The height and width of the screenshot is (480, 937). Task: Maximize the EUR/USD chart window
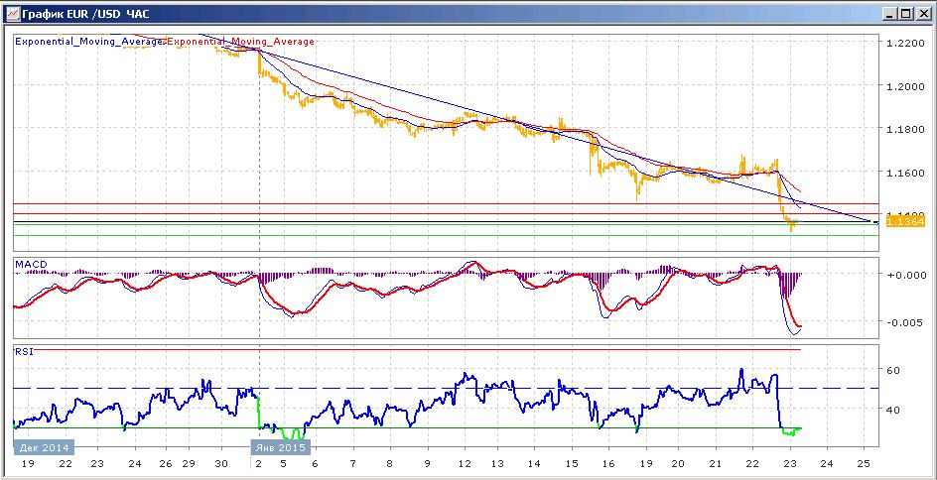pyautogui.click(x=906, y=14)
